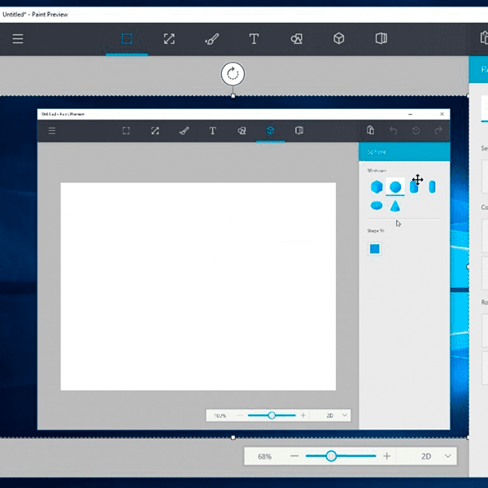Click the cone shape in the pasted screenshot
The width and height of the screenshot is (488, 488).
pos(395,206)
